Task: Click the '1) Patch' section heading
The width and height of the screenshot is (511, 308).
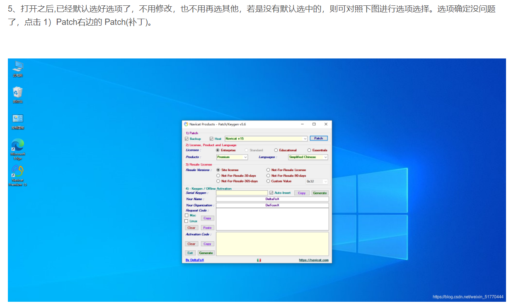Action: point(192,133)
